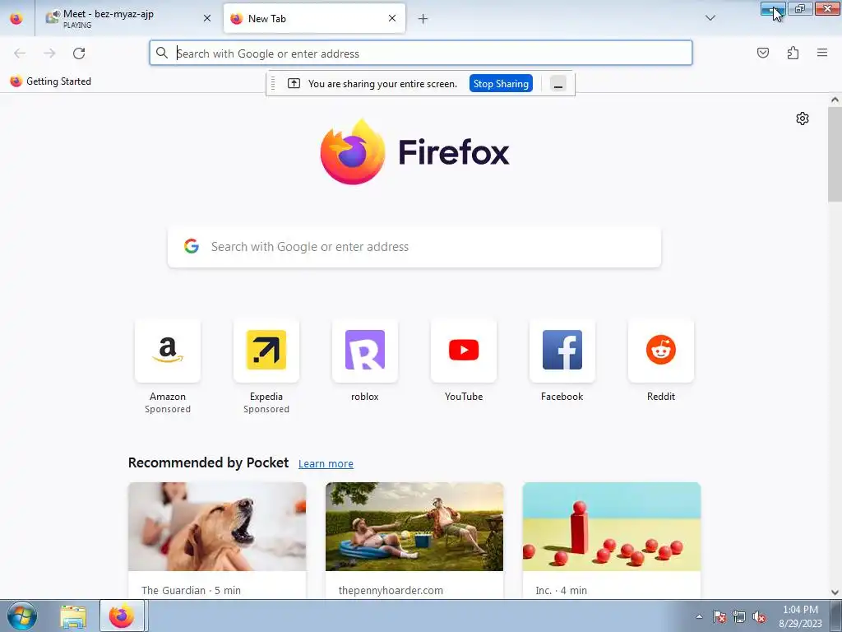Show hidden system tray icons
842x632 pixels.
tap(699, 616)
